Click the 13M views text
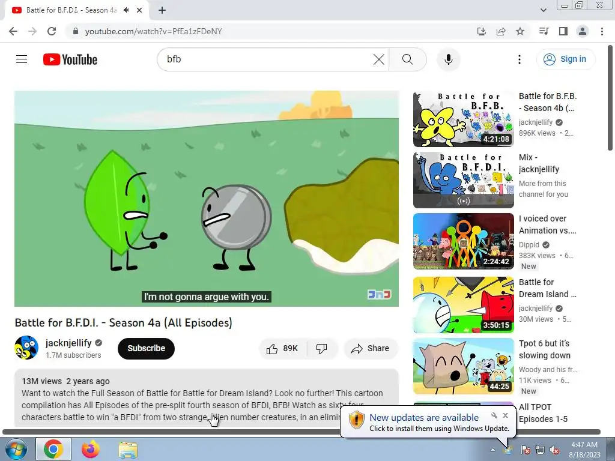The width and height of the screenshot is (615, 461). 41,381
